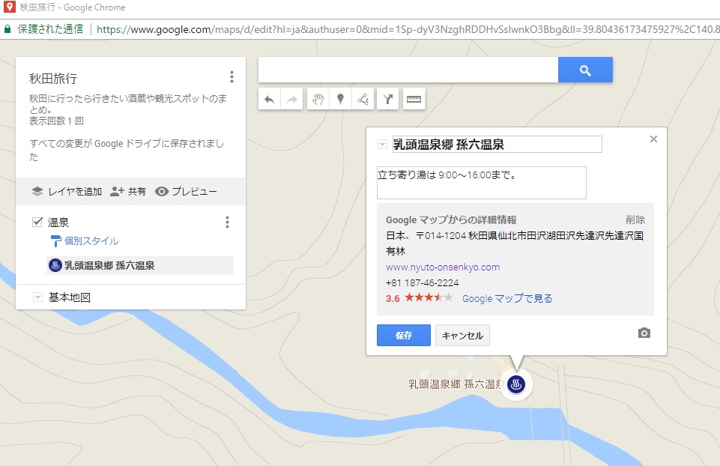Click the address text 〒014-1204 秋田県仙北市
This screenshot has height=466, width=720.
point(514,243)
